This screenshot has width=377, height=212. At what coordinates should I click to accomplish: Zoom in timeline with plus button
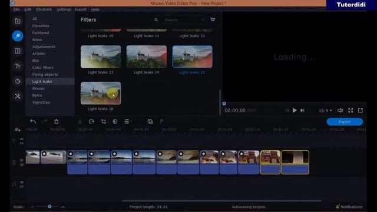click(x=62, y=207)
